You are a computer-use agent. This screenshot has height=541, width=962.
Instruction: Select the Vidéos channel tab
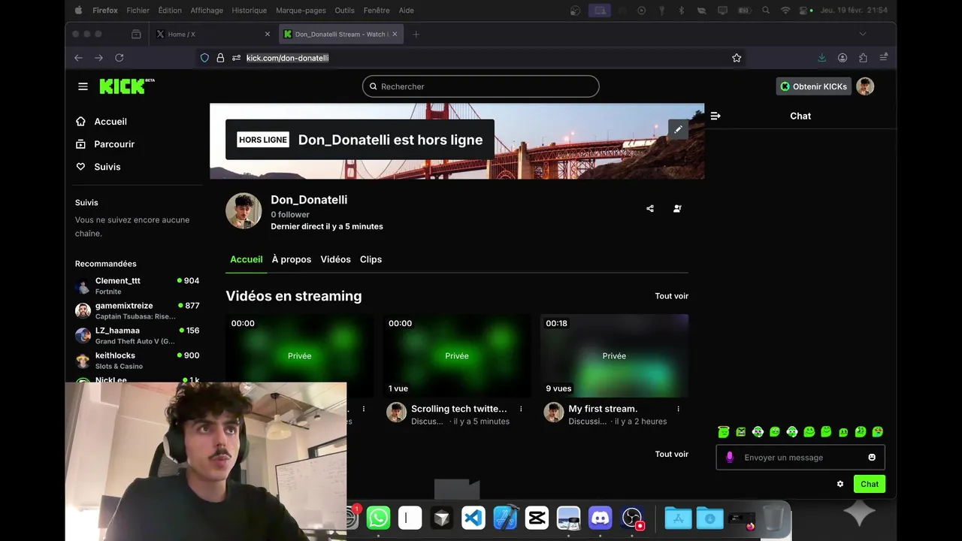335,259
